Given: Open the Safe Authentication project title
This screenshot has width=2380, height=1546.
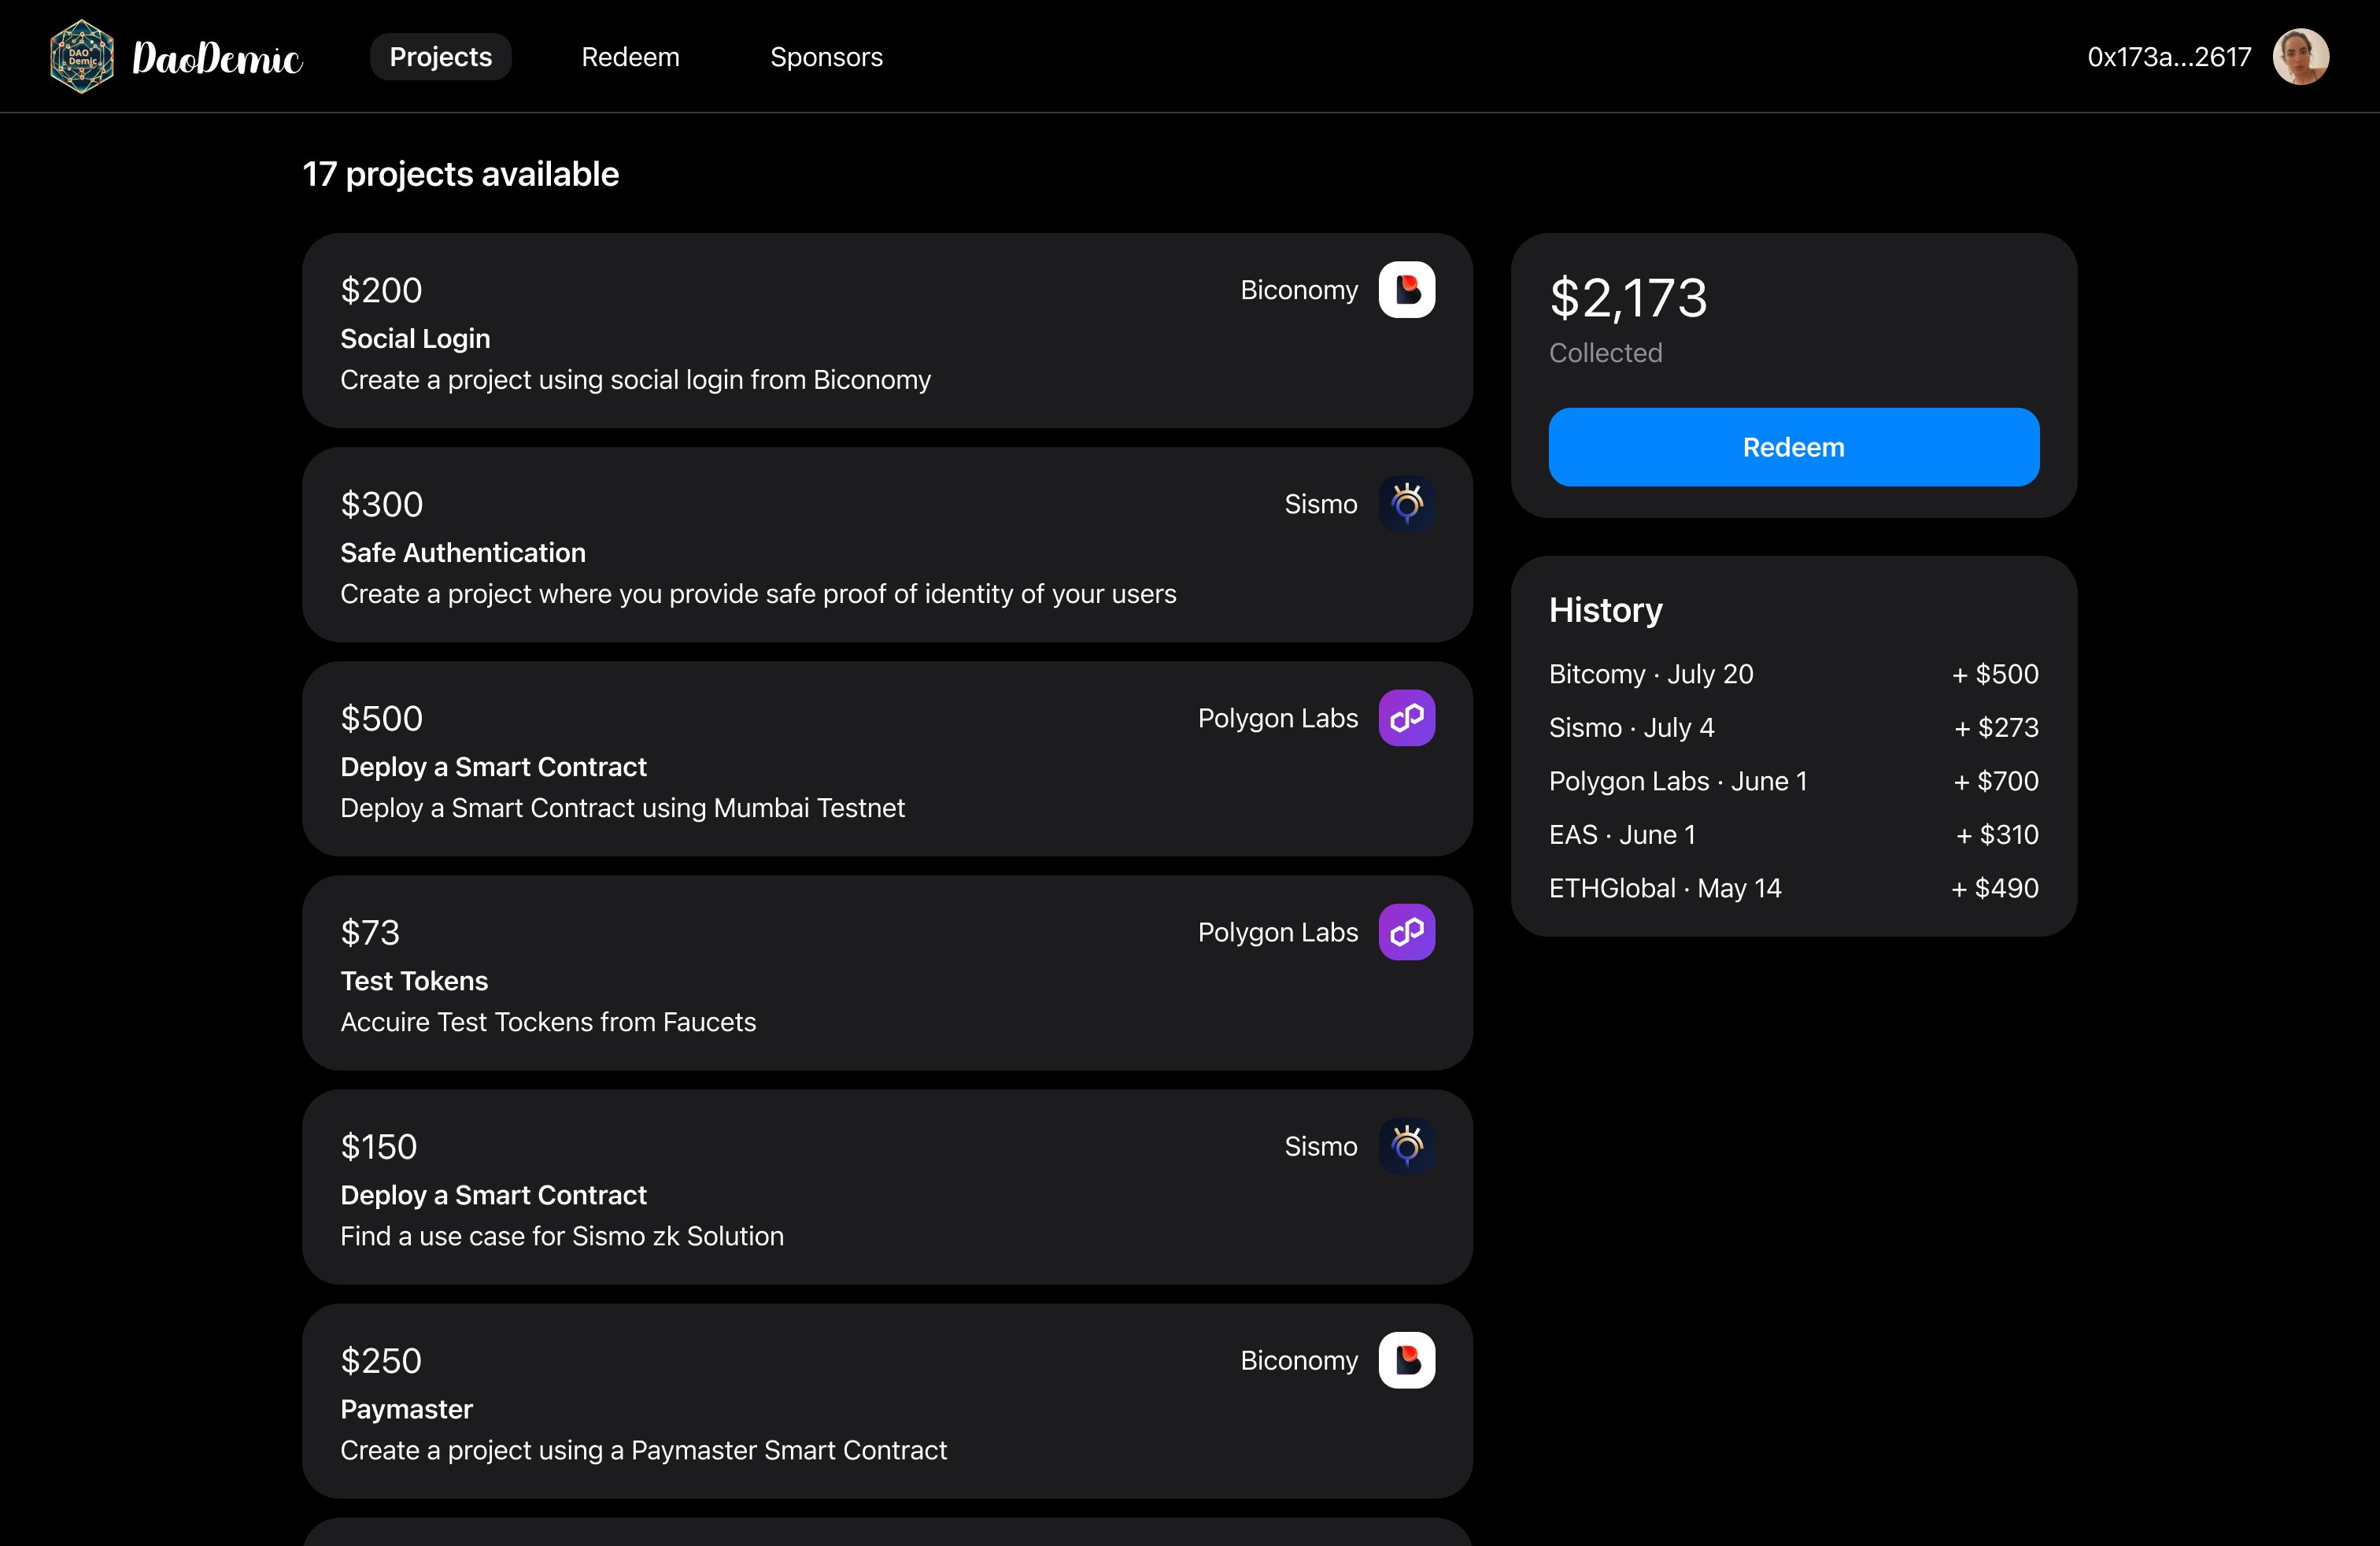Looking at the screenshot, I should (x=463, y=553).
